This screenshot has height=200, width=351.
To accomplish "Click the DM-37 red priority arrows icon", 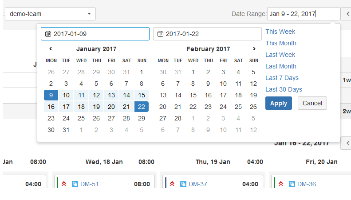I will [172, 184].
